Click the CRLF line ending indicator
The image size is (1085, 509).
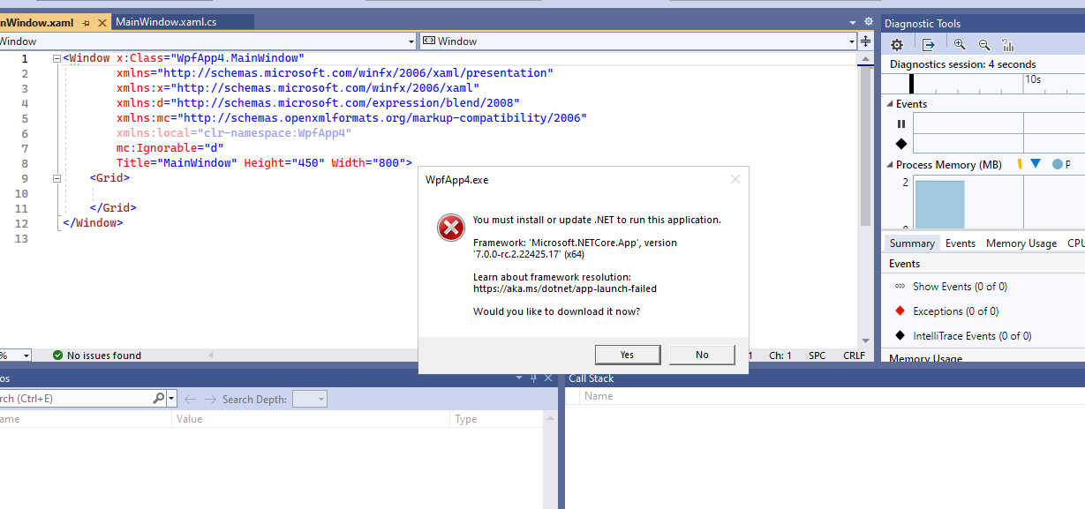coord(855,356)
